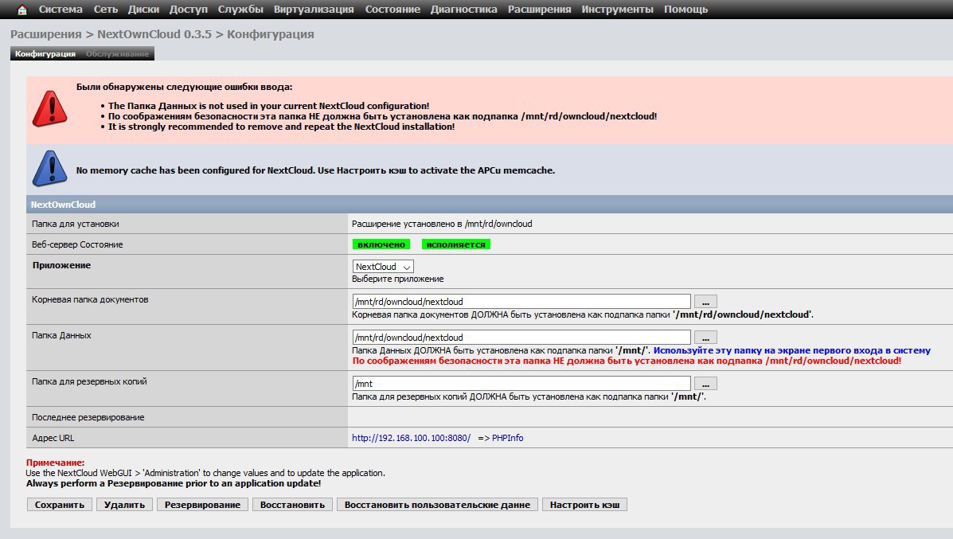The width and height of the screenshot is (953, 539).
Task: Click the Корневая папка документов path field
Action: coord(521,302)
